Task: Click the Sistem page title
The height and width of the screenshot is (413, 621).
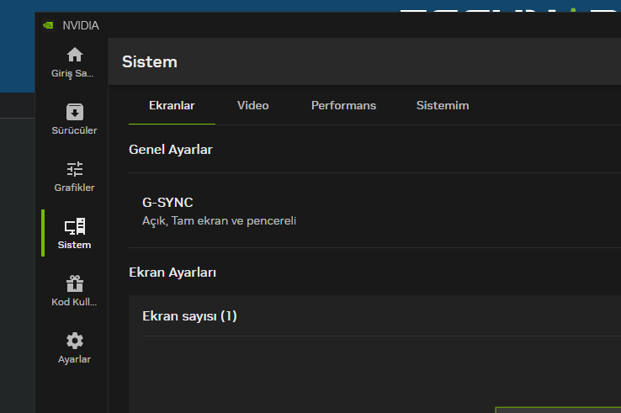Action: click(150, 61)
